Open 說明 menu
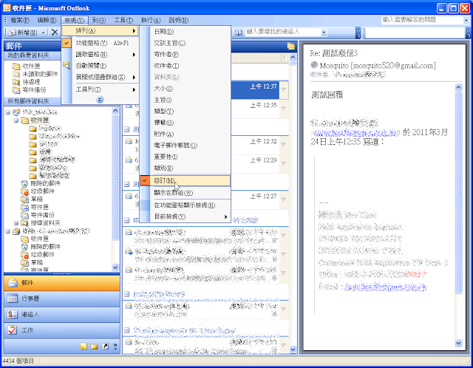 [178, 20]
